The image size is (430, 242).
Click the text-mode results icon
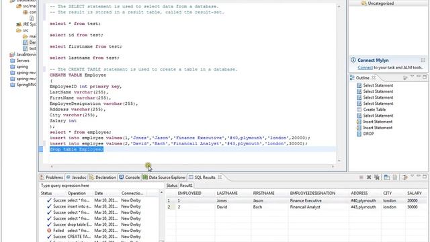(x=395, y=177)
